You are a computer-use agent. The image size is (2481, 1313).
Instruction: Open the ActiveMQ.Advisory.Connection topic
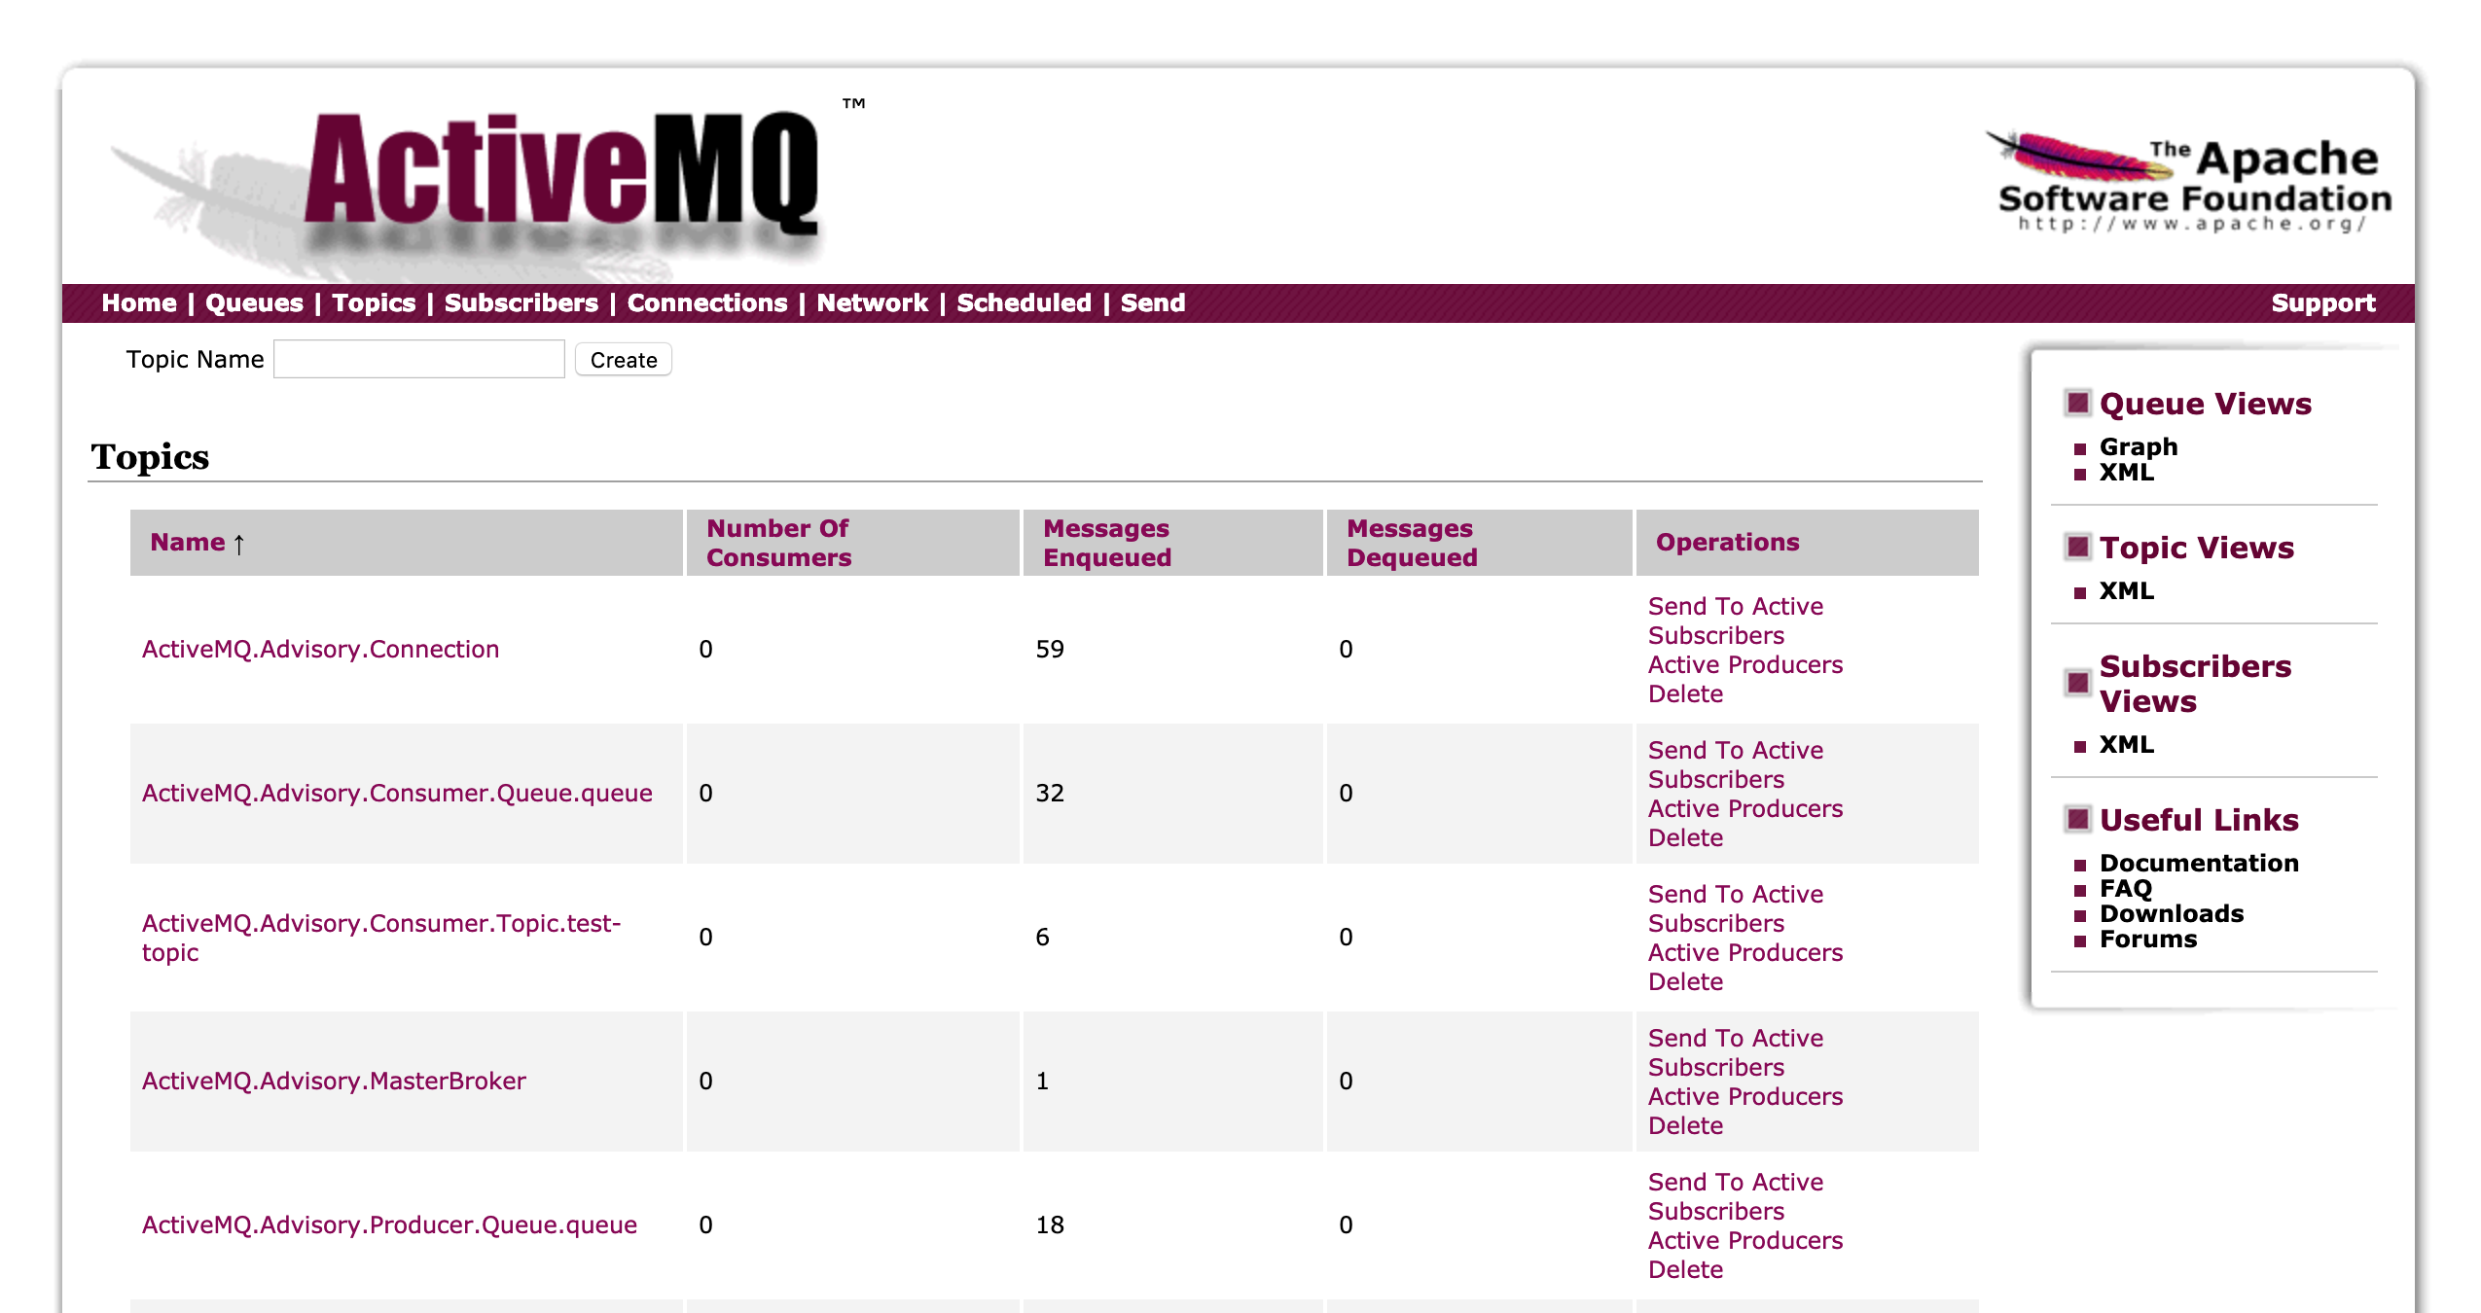tap(320, 649)
